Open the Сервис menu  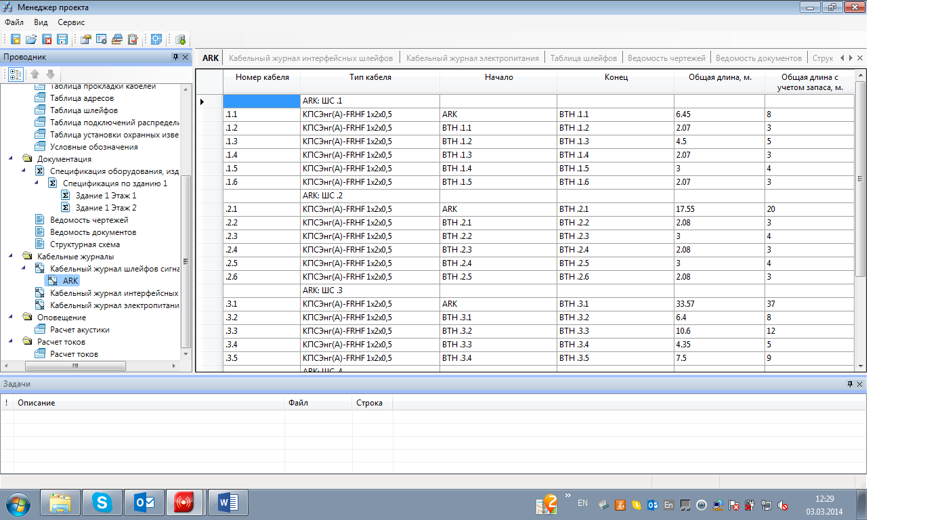point(71,22)
